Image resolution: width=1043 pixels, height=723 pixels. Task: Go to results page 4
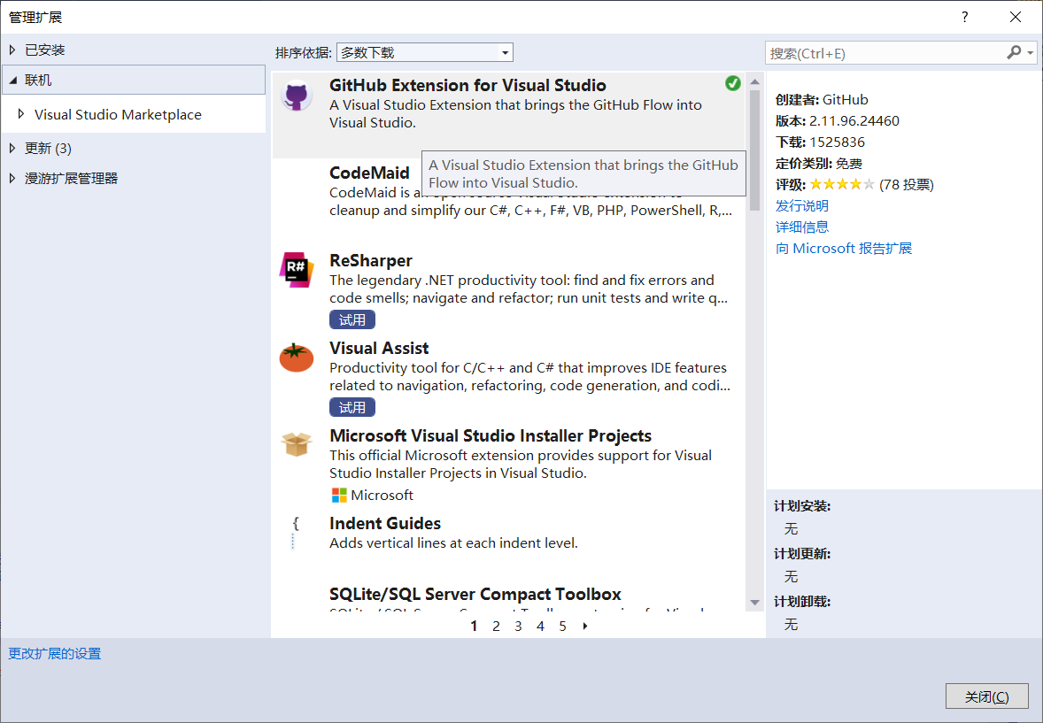pyautogui.click(x=540, y=626)
